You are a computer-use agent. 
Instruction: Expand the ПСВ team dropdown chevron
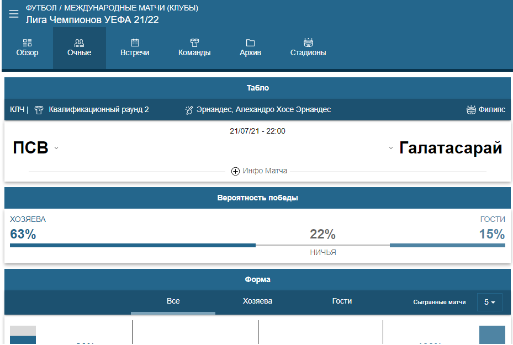[56, 148]
